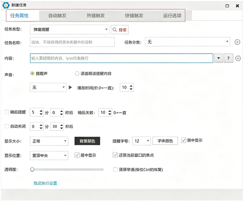Toggle 居中显示 checkbox beside 字体颜色
Screen dimensions: 244x202
point(184,140)
